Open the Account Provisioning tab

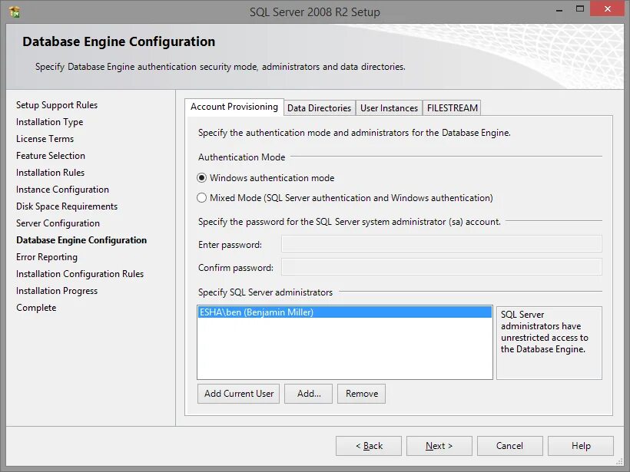(234, 107)
